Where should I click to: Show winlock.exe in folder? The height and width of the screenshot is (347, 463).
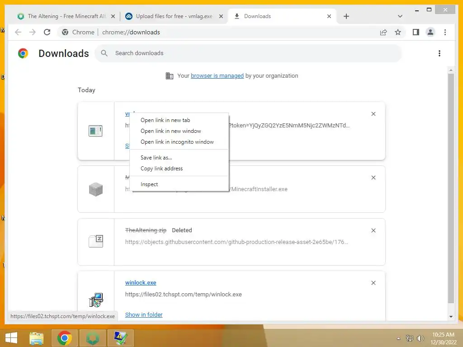point(144,315)
